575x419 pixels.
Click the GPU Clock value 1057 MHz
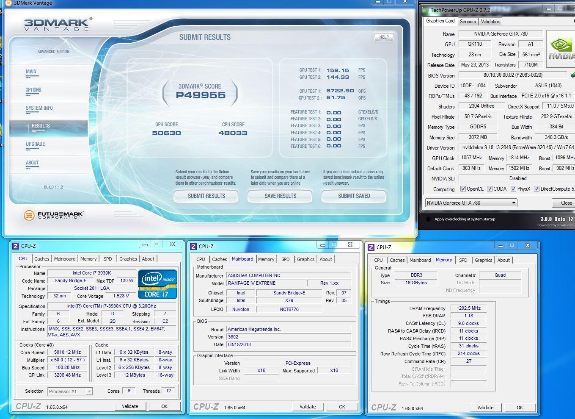point(472,158)
